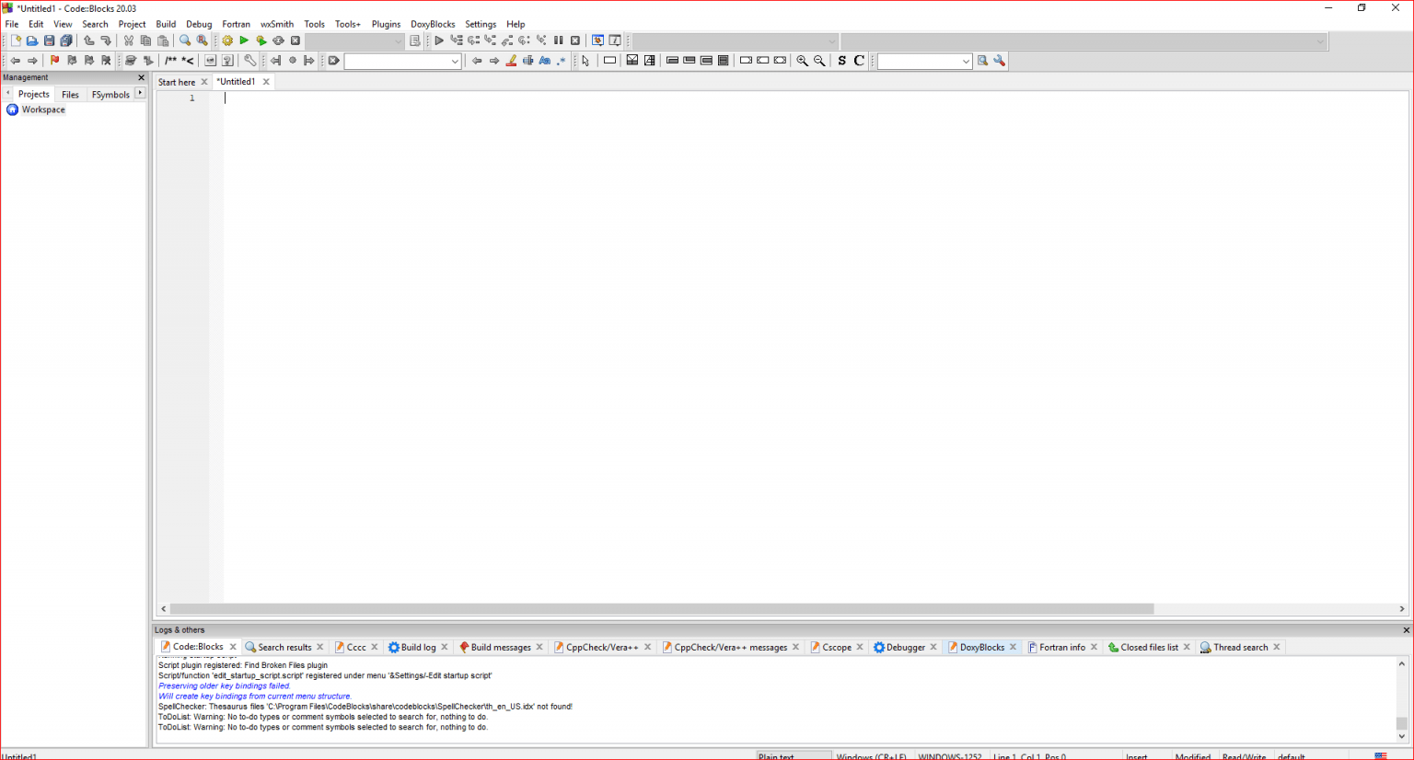Switch to the Debugger log tab
Viewport: 1414px width, 760px height.
pyautogui.click(x=904, y=647)
